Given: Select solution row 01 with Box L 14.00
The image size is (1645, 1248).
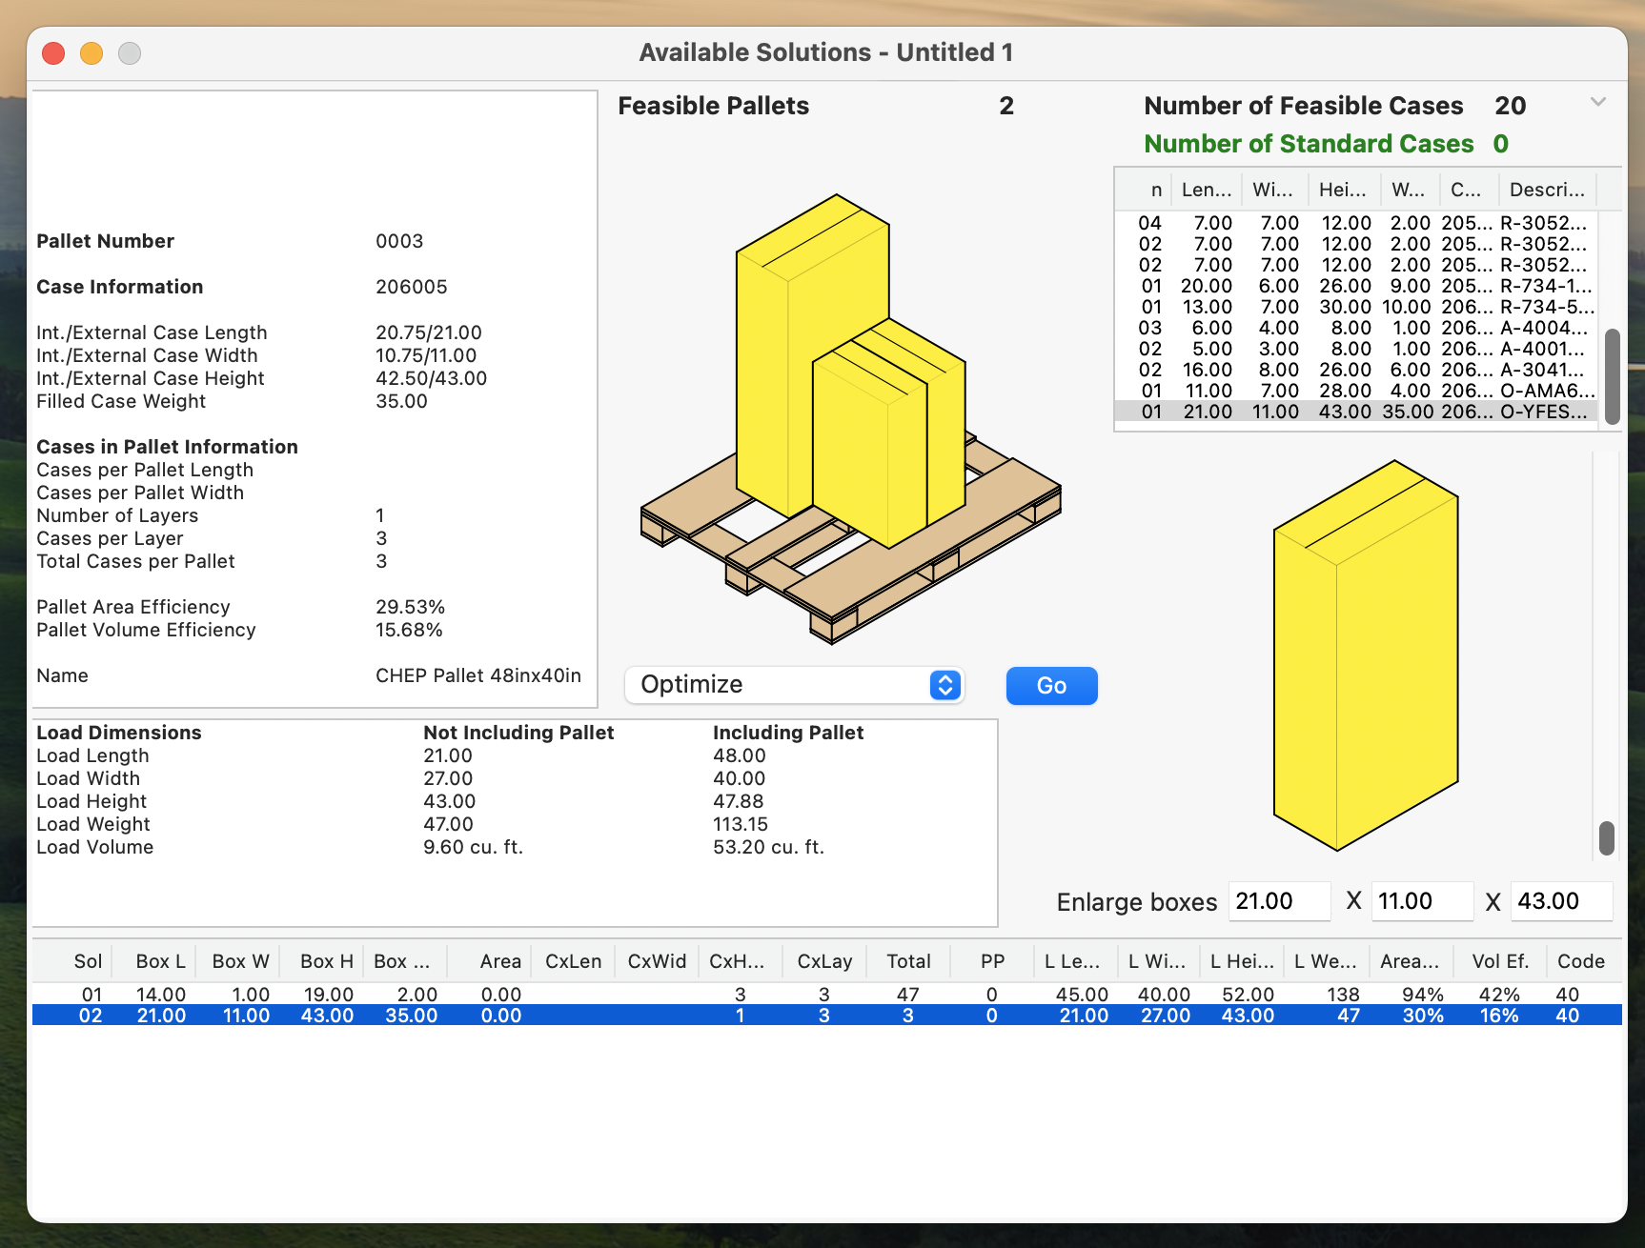Looking at the screenshot, I should point(826,994).
